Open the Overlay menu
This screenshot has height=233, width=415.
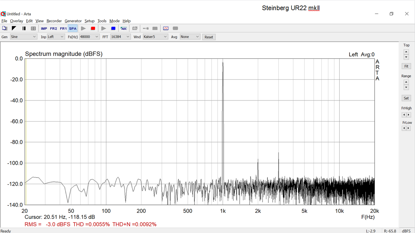click(x=17, y=21)
